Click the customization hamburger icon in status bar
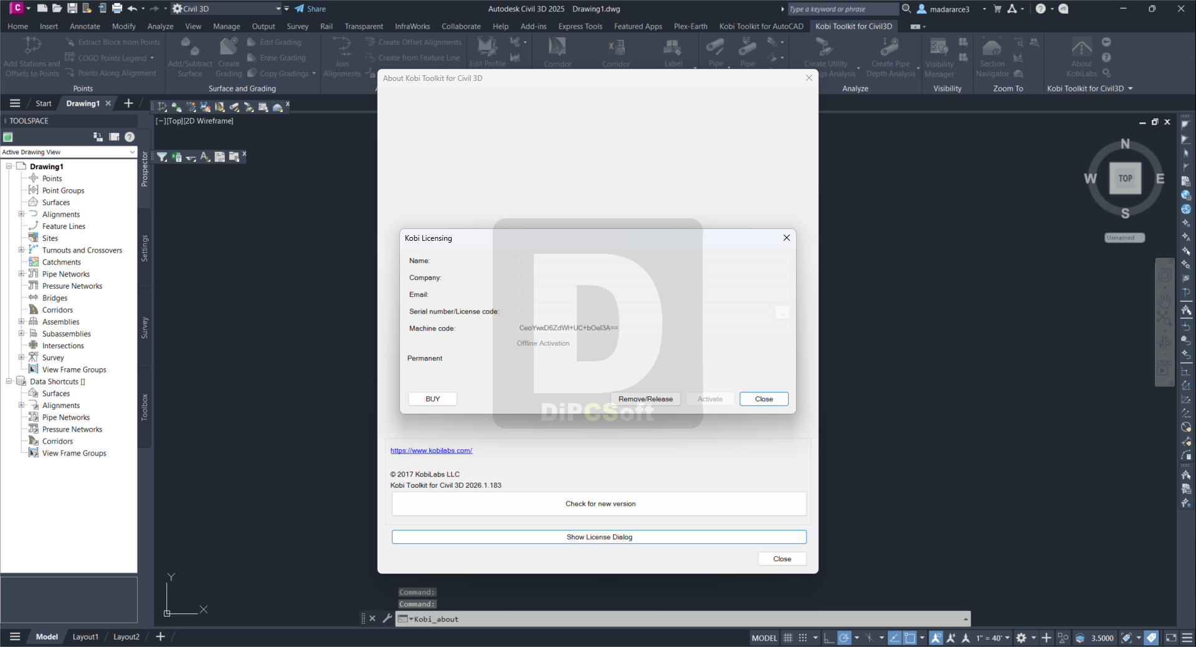The width and height of the screenshot is (1196, 647). [1187, 638]
